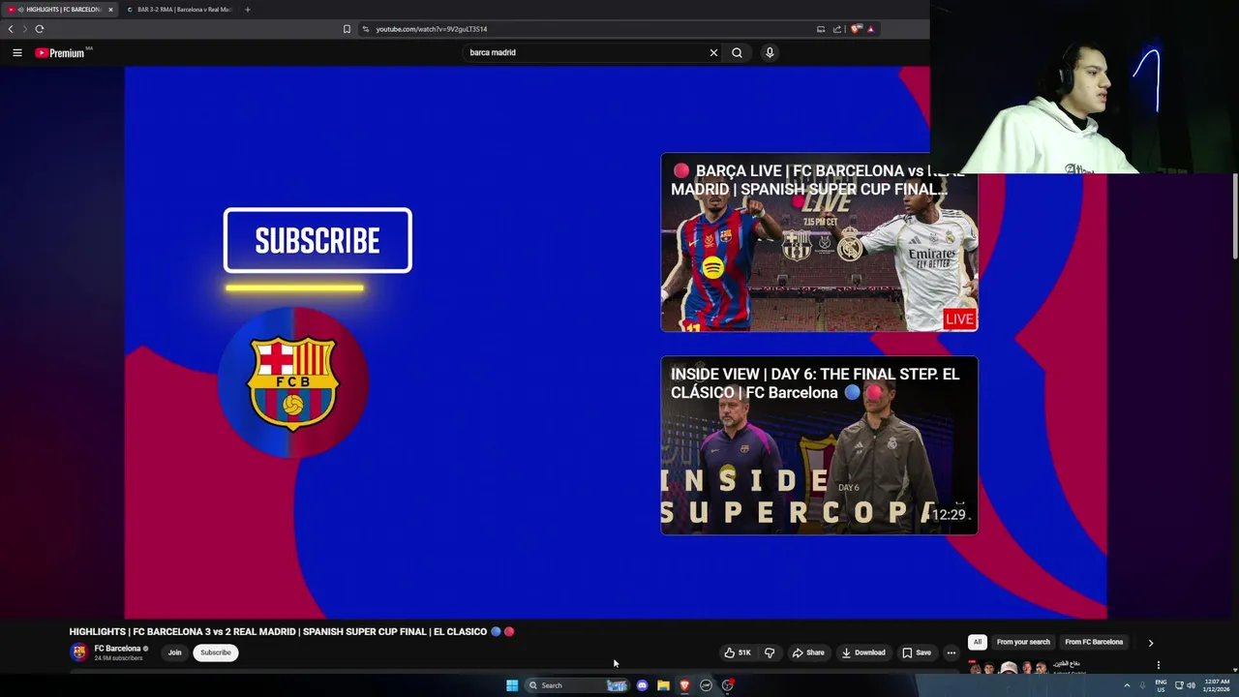The width and height of the screenshot is (1239, 697).
Task: Select the Brave browser taskbar icon
Action: click(684, 685)
